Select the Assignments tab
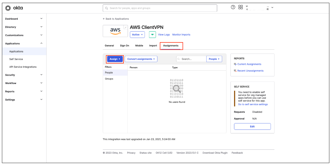 pyautogui.click(x=171, y=46)
